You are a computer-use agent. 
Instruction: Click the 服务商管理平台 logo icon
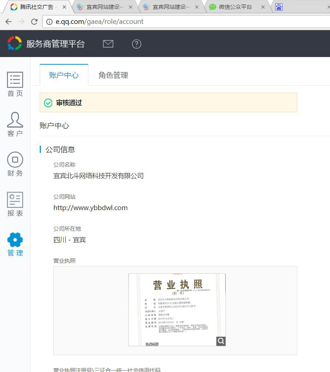pyautogui.click(x=14, y=43)
